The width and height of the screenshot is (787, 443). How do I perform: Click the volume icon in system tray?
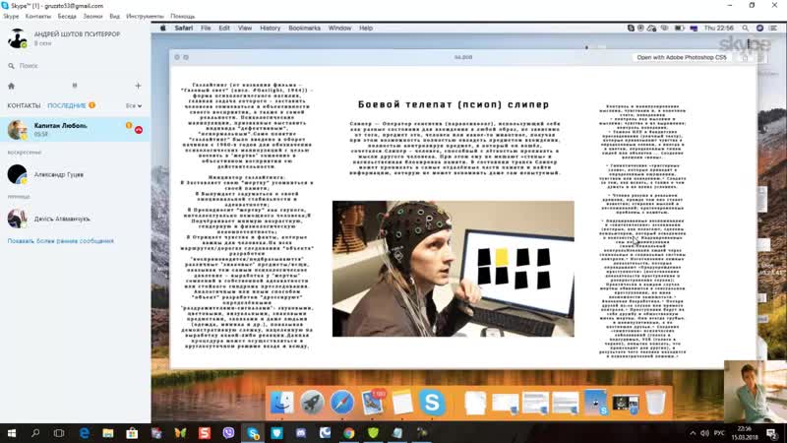(x=704, y=433)
